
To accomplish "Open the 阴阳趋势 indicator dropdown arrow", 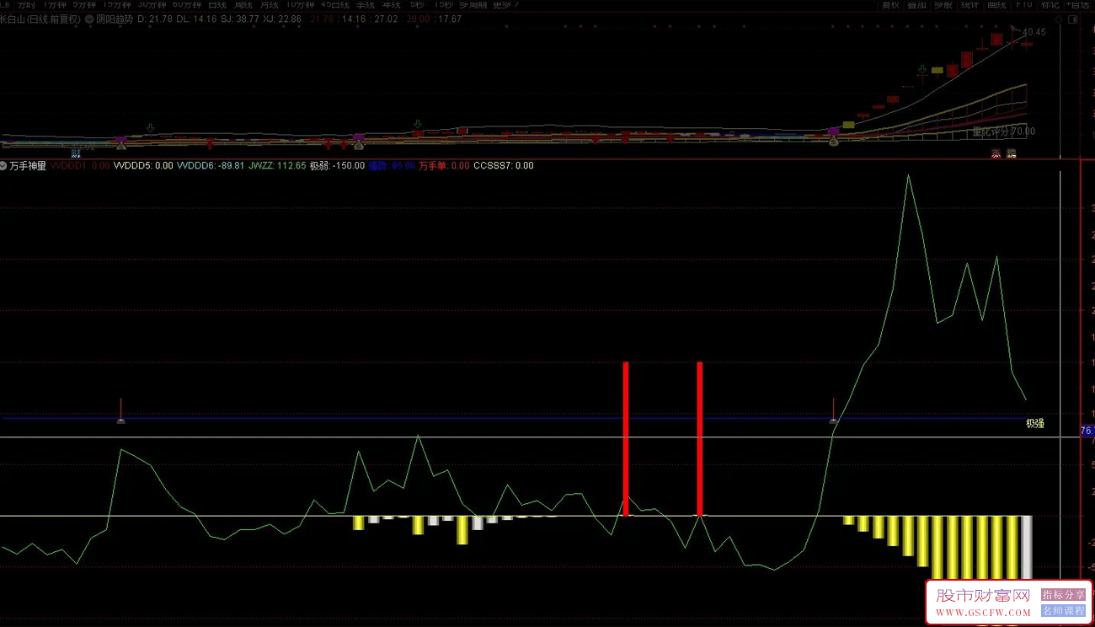I will click(x=89, y=19).
